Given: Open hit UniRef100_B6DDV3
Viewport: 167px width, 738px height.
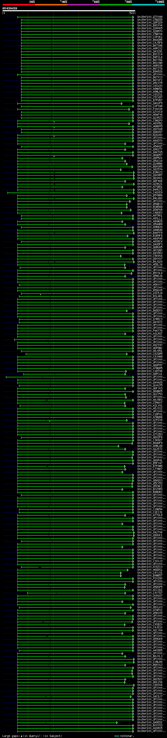Looking at the screenshot, I should 150,310.
